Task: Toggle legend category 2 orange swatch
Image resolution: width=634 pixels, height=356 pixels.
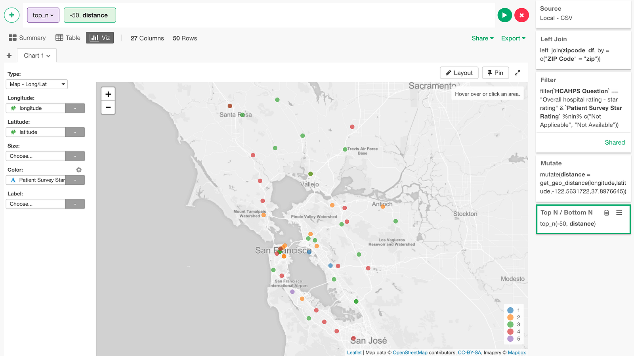Action: 510,318
